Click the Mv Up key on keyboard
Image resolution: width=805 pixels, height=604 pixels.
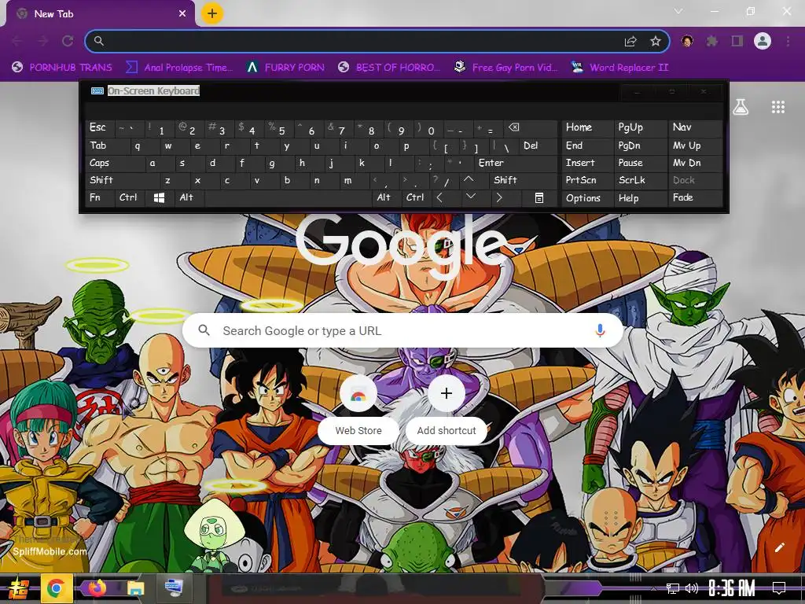[x=695, y=145]
